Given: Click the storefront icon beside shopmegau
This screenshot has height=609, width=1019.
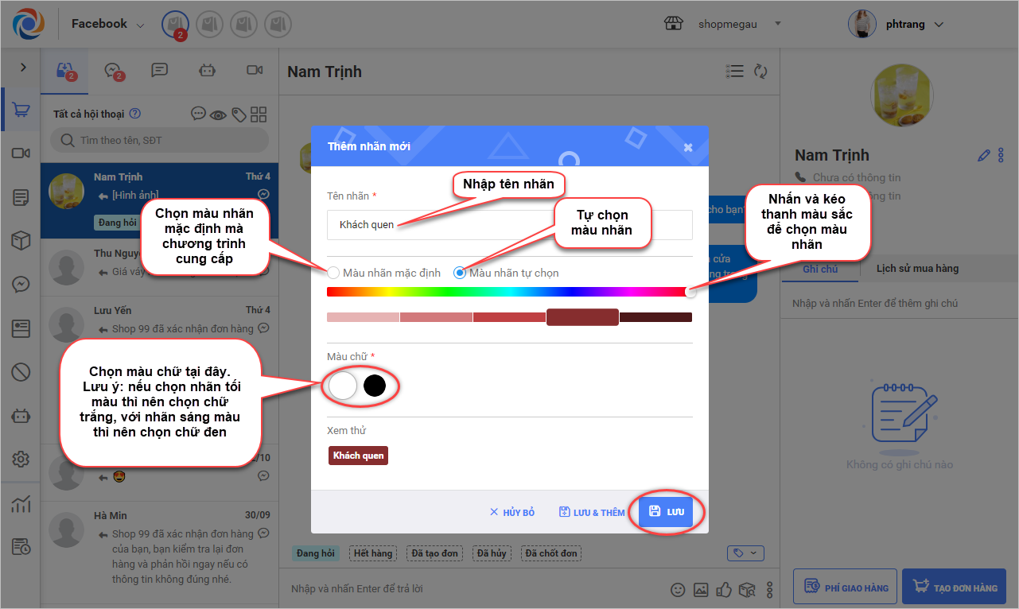Looking at the screenshot, I should 674,24.
